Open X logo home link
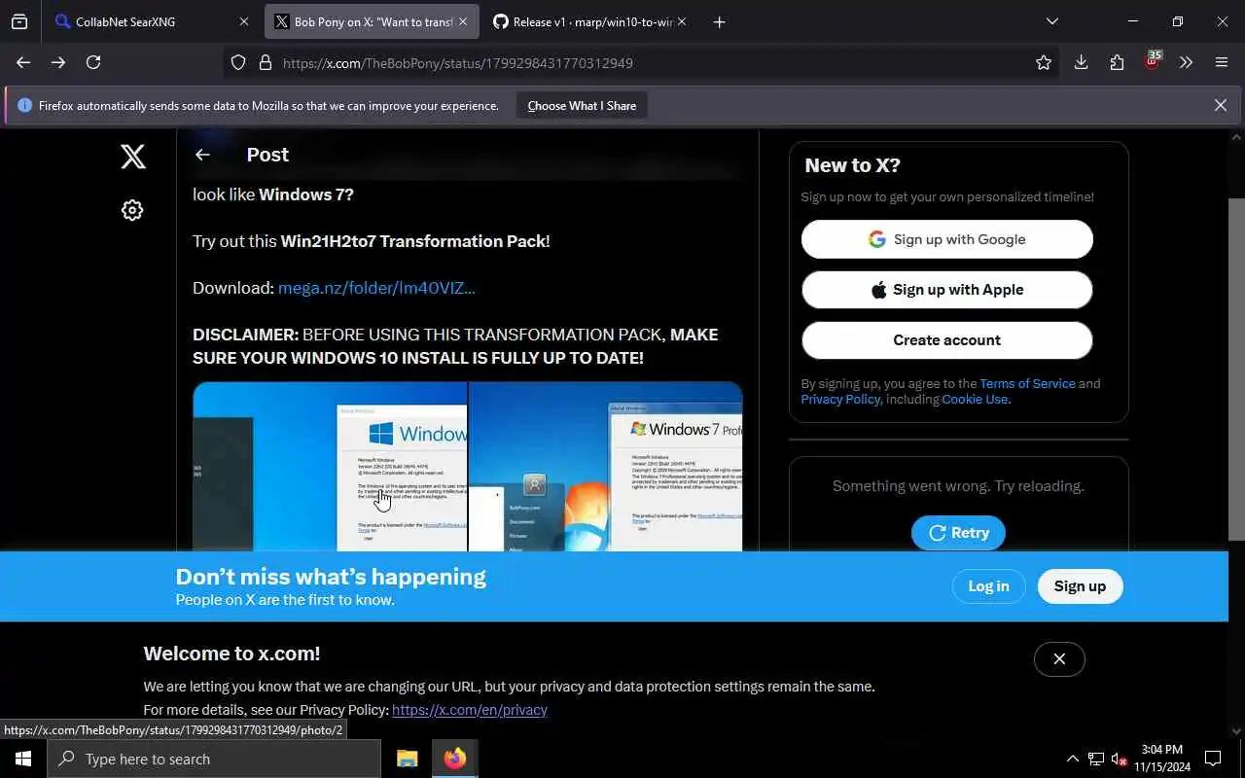This screenshot has width=1245, height=778. tap(133, 157)
